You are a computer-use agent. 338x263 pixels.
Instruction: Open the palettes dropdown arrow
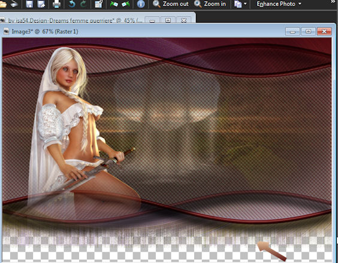tap(245, 4)
